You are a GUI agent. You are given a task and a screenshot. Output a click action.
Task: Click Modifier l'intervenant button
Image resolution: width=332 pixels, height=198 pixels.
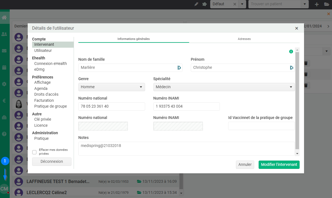coord(279,165)
